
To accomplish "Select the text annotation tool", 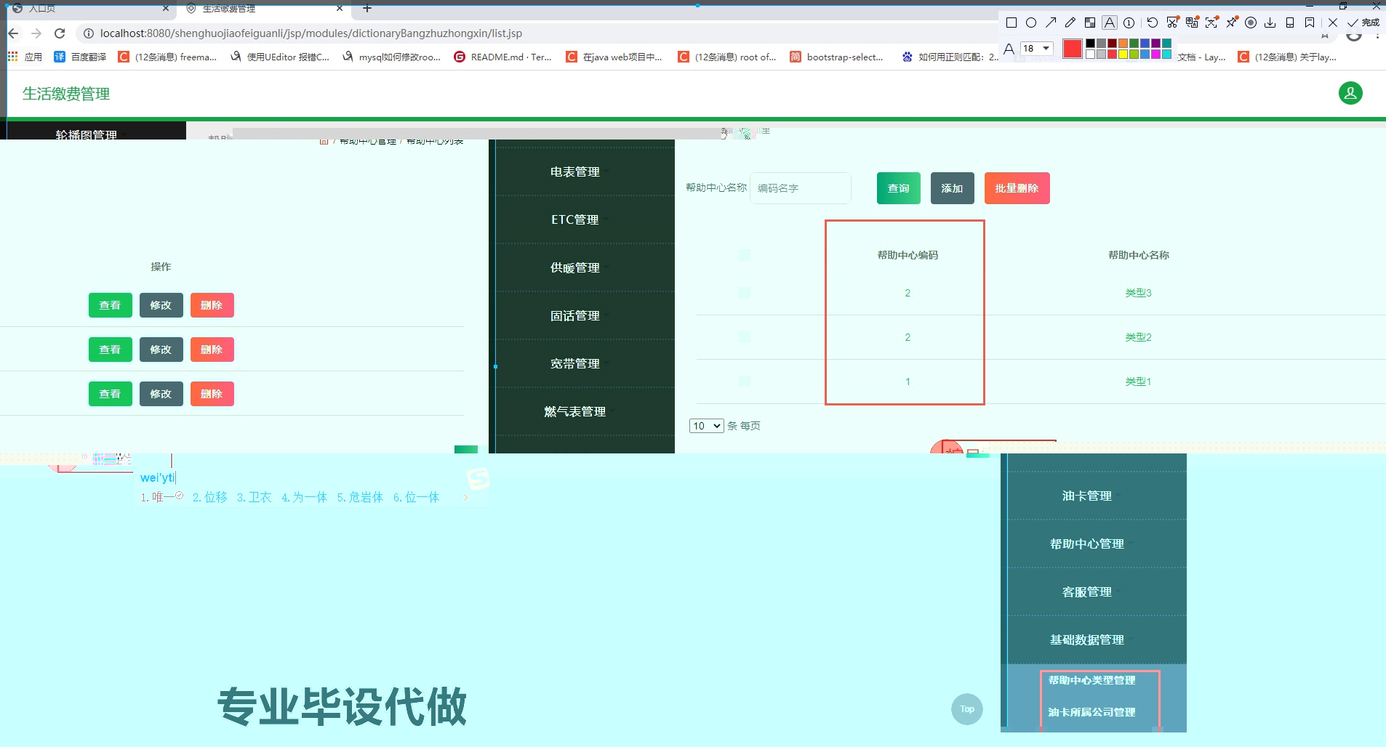I will (1109, 23).
